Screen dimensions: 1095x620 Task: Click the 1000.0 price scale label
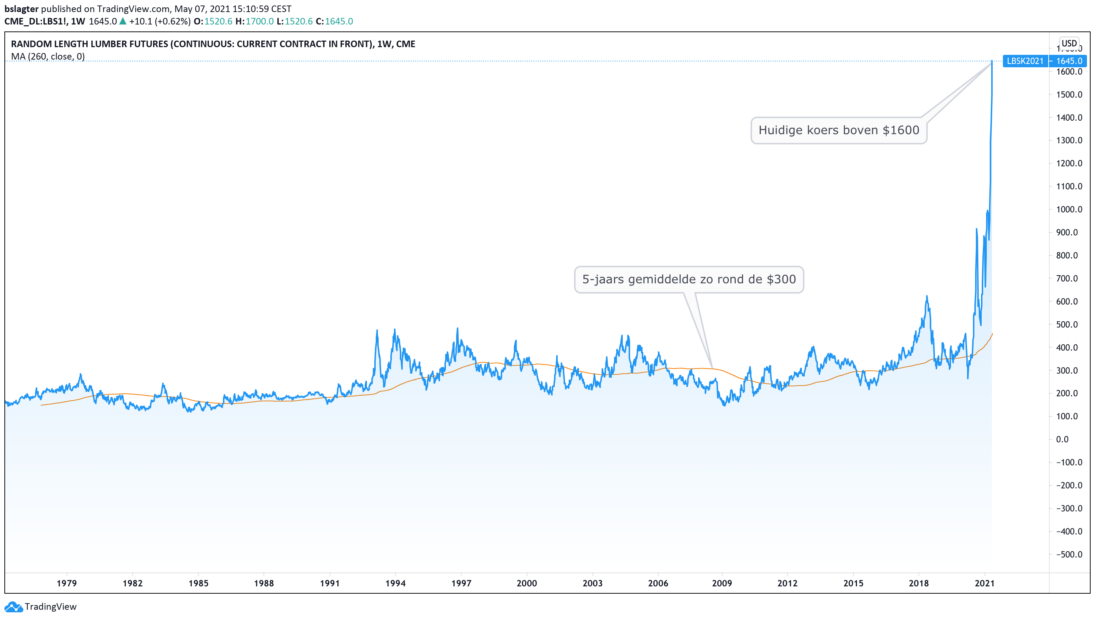click(x=1069, y=209)
